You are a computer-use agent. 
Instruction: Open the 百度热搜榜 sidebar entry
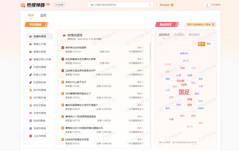coord(39,128)
